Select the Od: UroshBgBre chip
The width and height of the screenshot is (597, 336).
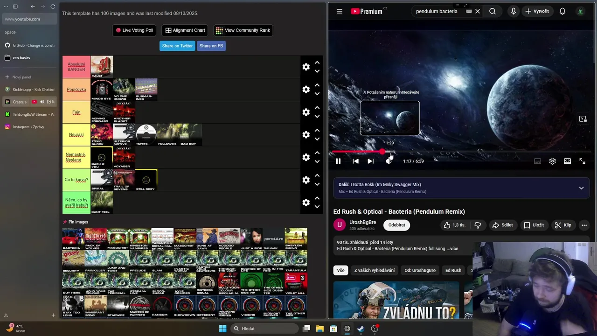[x=420, y=270]
